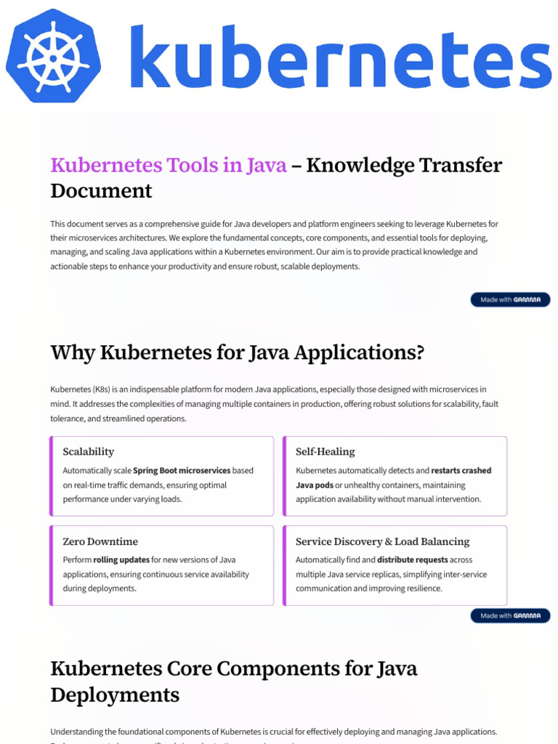Click the paragraph starting 'Kubernetes (K8s) is an'
Viewport: 558px width, 744px height.
274,404
